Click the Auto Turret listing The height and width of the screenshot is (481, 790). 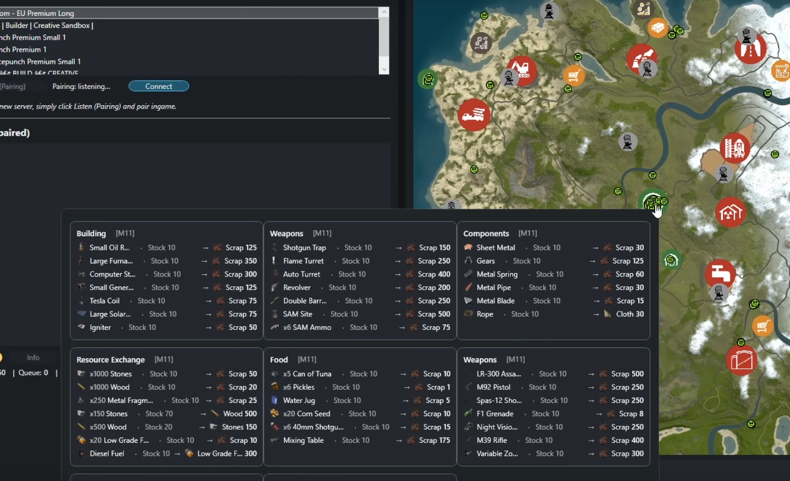click(360, 274)
